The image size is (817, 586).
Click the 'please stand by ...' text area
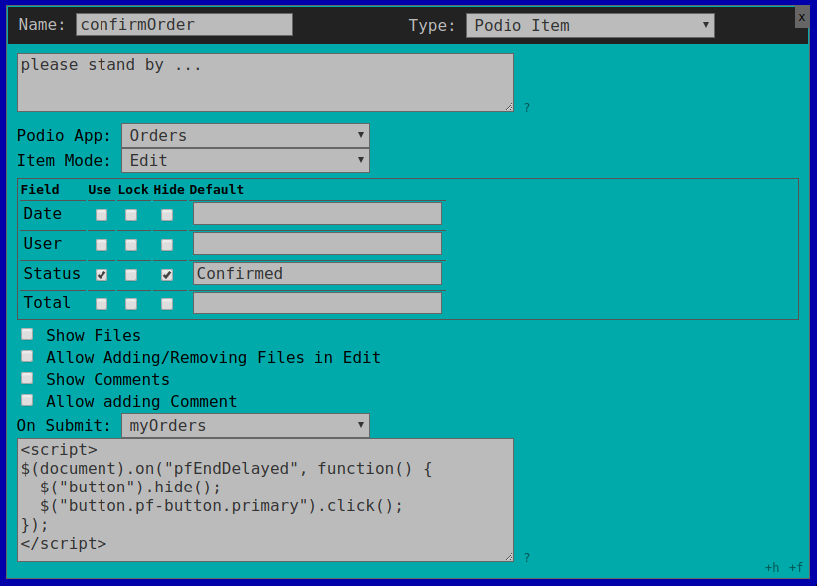point(266,83)
